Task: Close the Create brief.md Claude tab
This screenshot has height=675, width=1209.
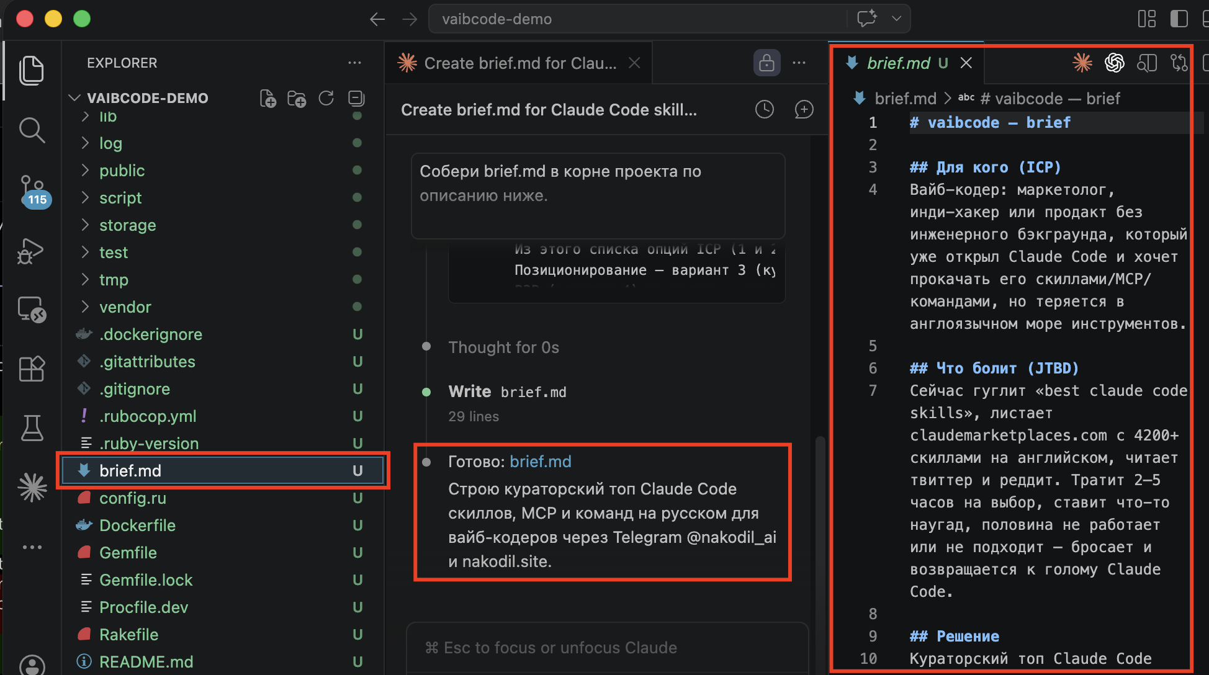Action: point(634,63)
